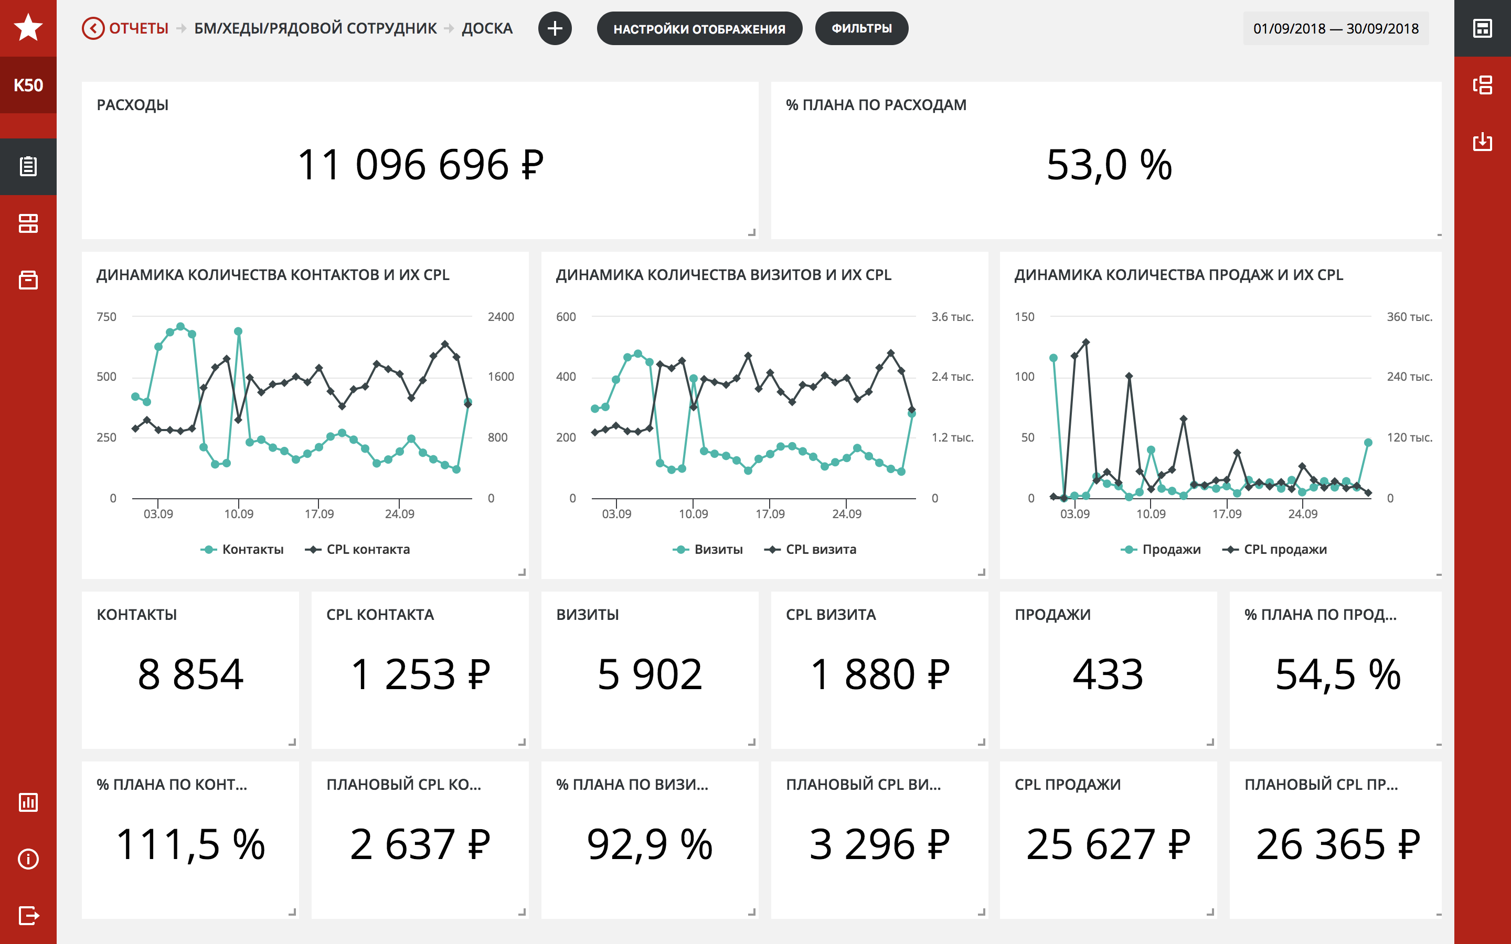Open the archive box sidebar icon
The image size is (1511, 944).
(x=28, y=280)
